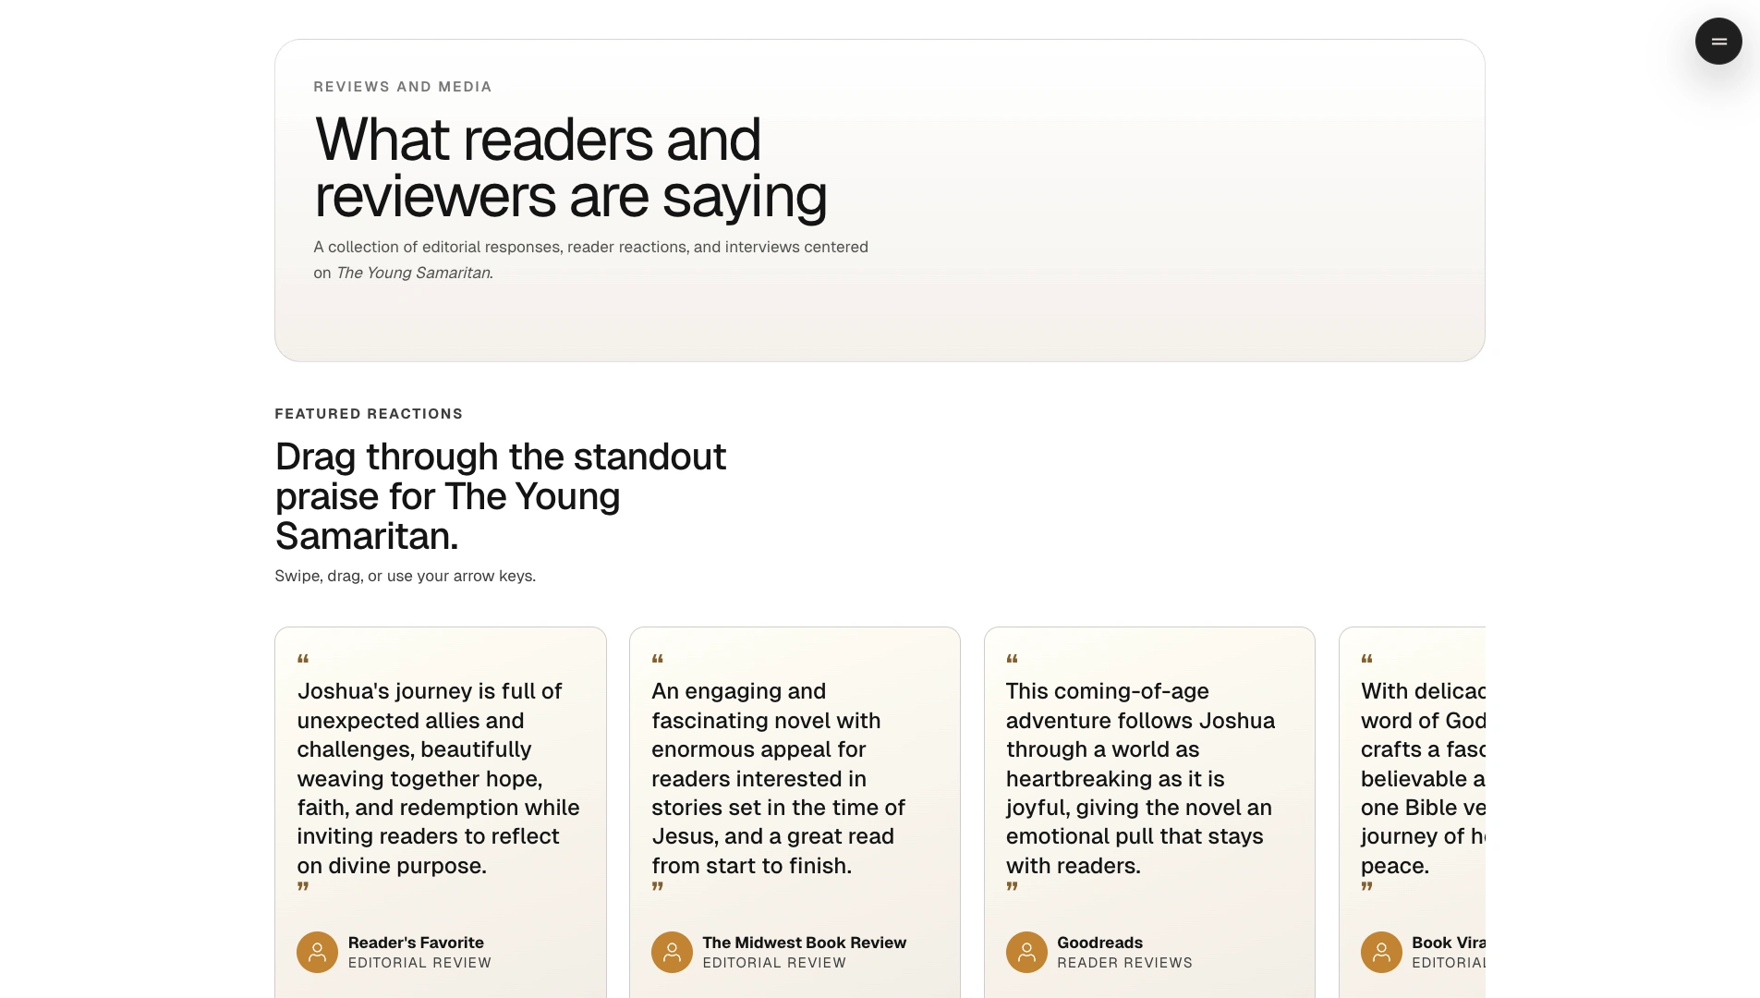Click the Book Viral avatar icon
This screenshot has width=1760, height=998.
[x=1380, y=952]
